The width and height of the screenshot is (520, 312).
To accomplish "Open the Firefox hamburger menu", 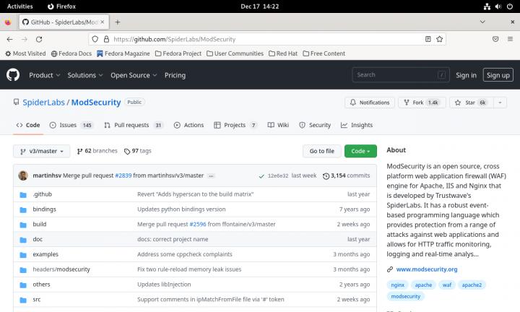I will 511,39.
